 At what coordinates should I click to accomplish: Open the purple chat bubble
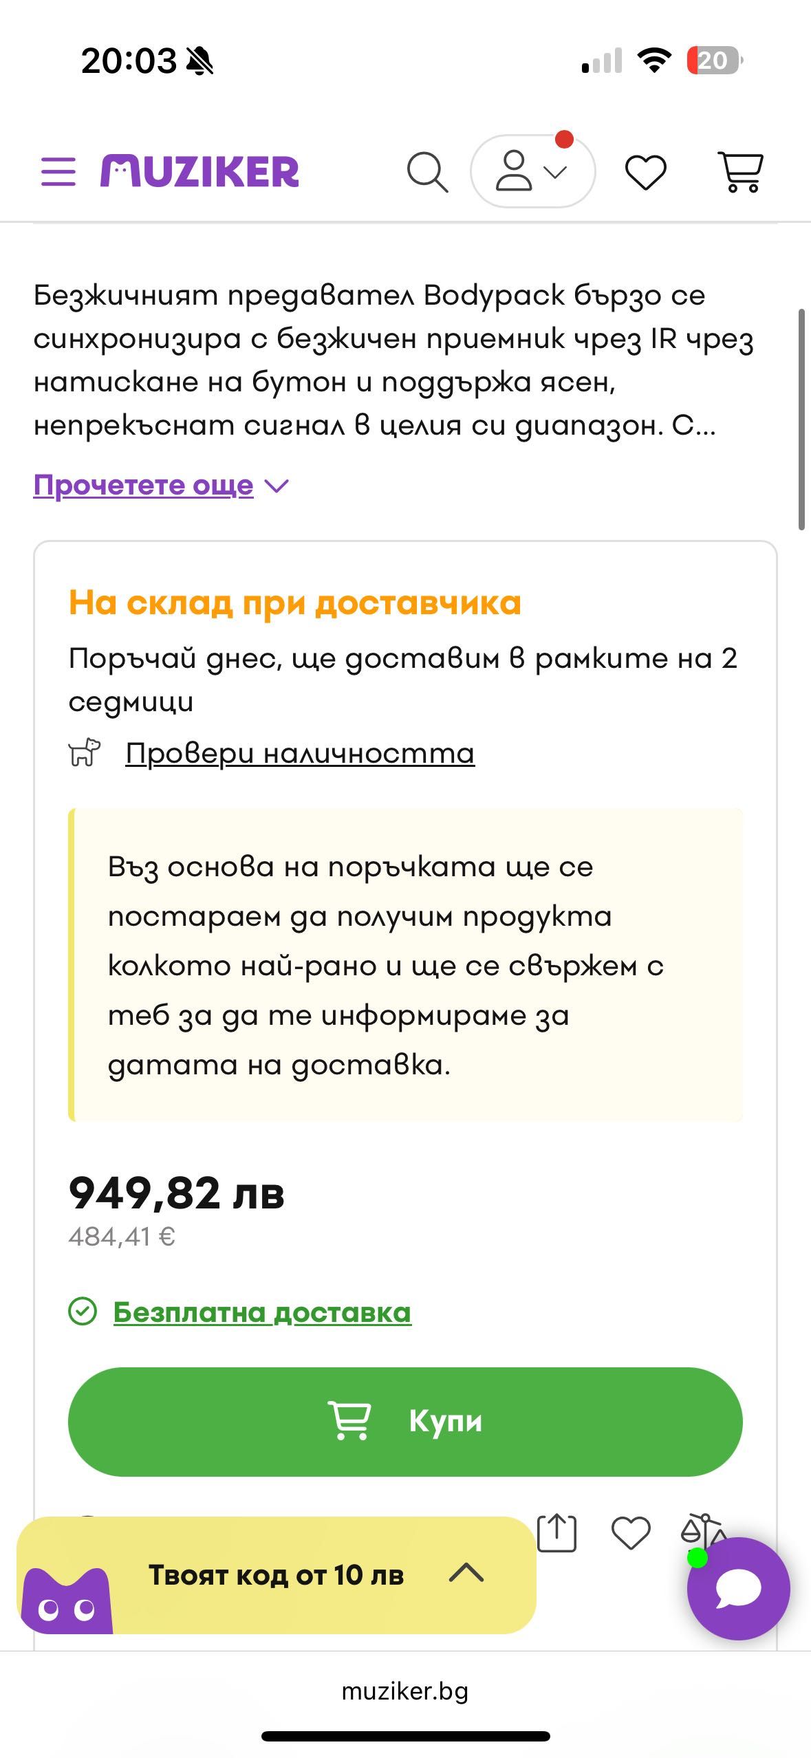(738, 1588)
